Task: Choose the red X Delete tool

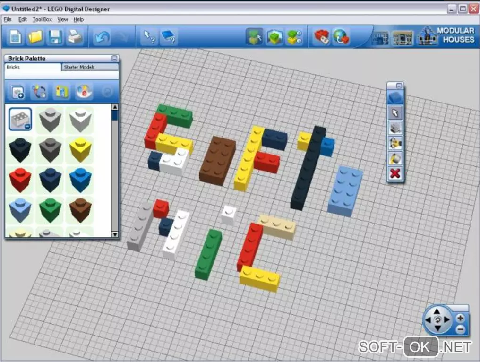Action: (395, 173)
